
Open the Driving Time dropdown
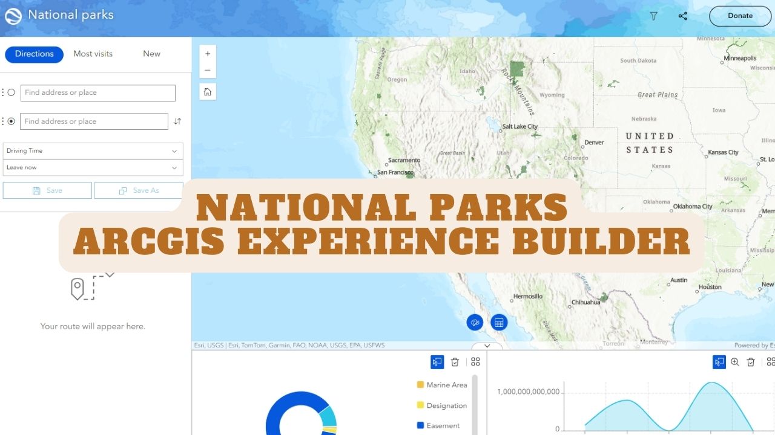[93, 150]
